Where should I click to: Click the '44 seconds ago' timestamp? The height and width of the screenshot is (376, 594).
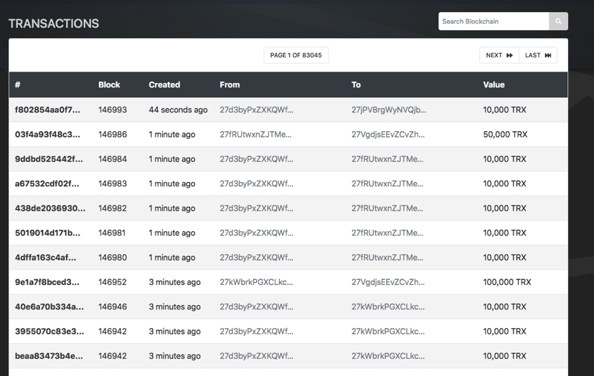(x=178, y=110)
